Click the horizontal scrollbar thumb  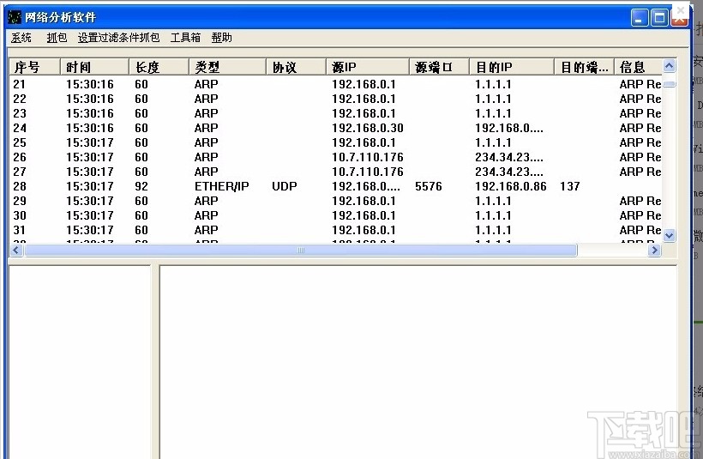[301, 251]
